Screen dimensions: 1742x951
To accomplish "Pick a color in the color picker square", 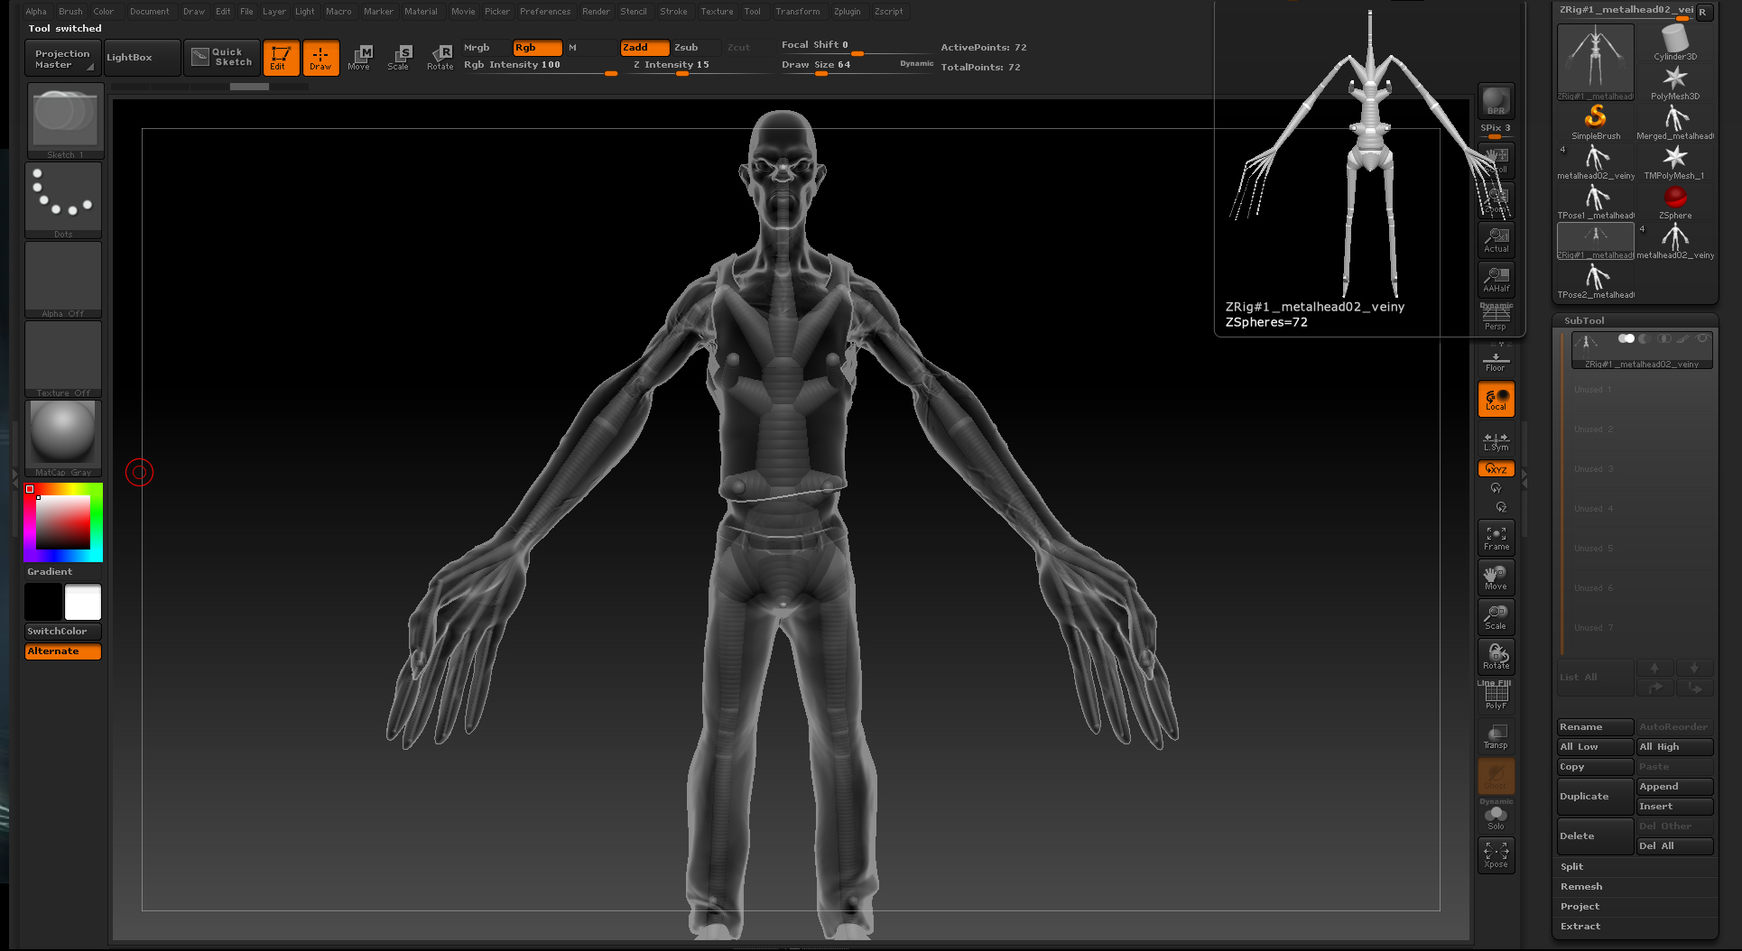I will coord(63,522).
